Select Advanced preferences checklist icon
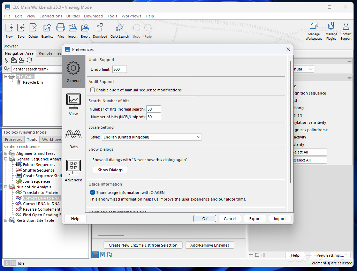357x271 pixels. (73, 167)
